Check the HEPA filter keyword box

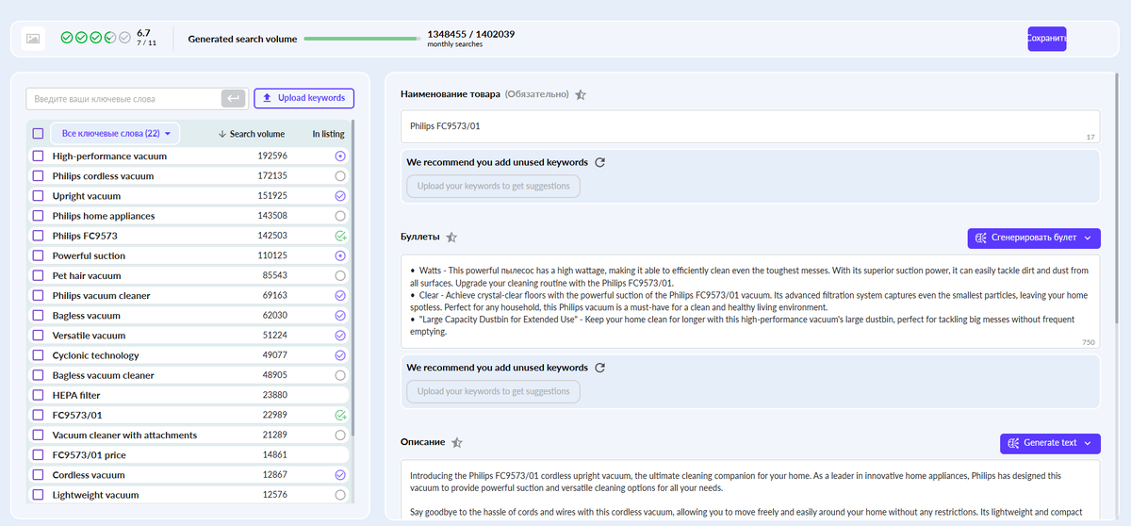click(38, 395)
